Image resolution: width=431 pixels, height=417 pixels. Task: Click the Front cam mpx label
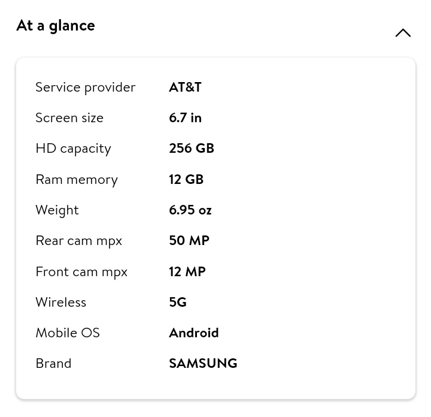(81, 271)
